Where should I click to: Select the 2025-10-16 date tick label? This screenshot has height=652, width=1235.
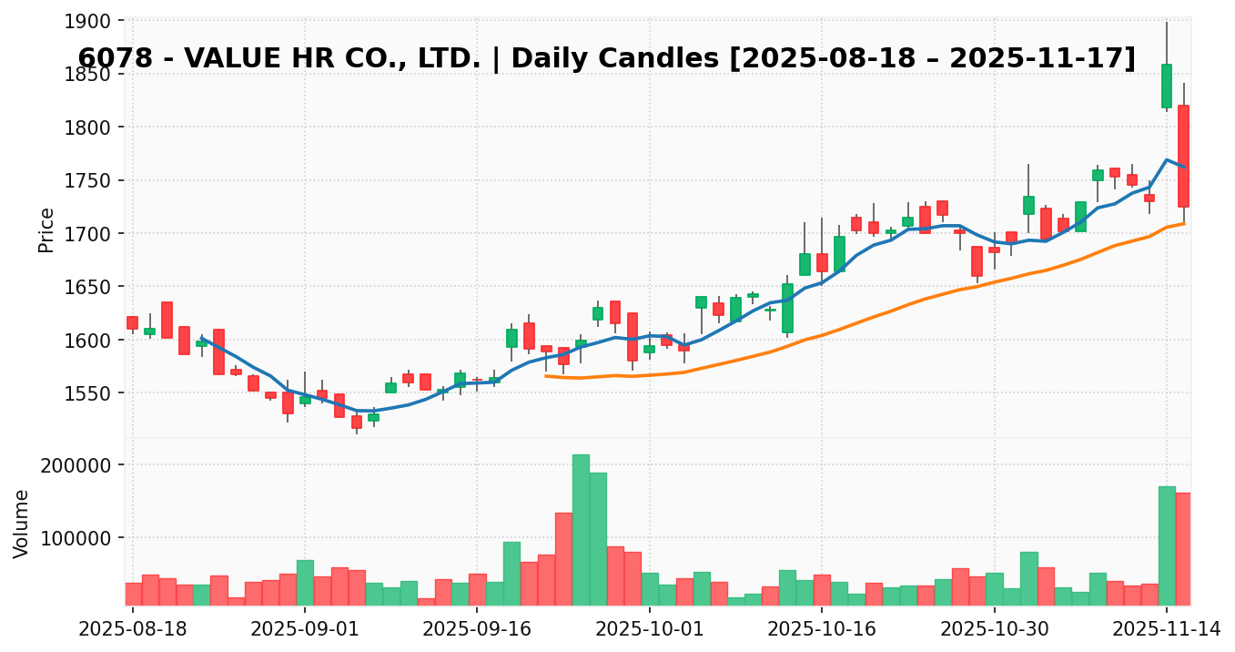[x=822, y=628]
